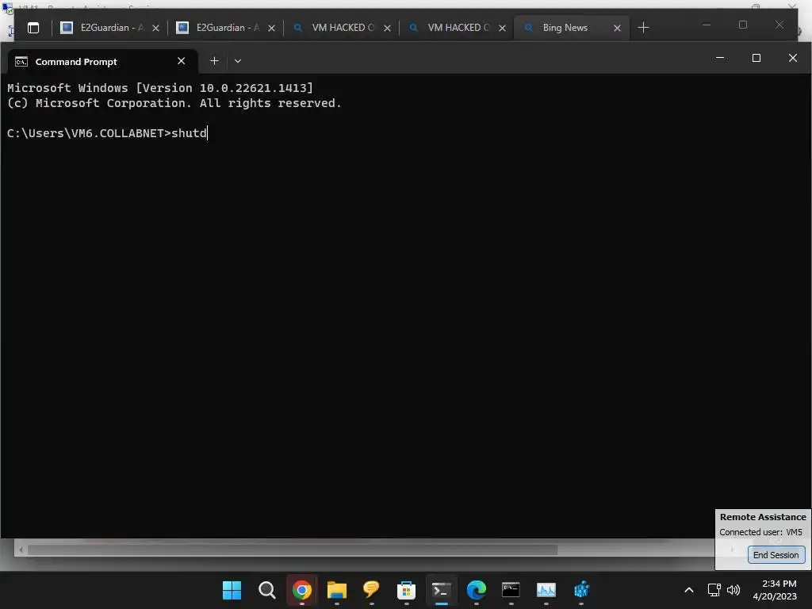
Task: Click the Windows version text line
Action: [x=160, y=88]
